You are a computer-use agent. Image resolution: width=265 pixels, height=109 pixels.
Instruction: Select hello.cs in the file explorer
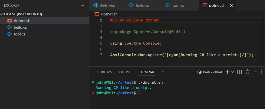pos(20,27)
